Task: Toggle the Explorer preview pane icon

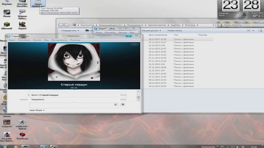Action: [260, 30]
